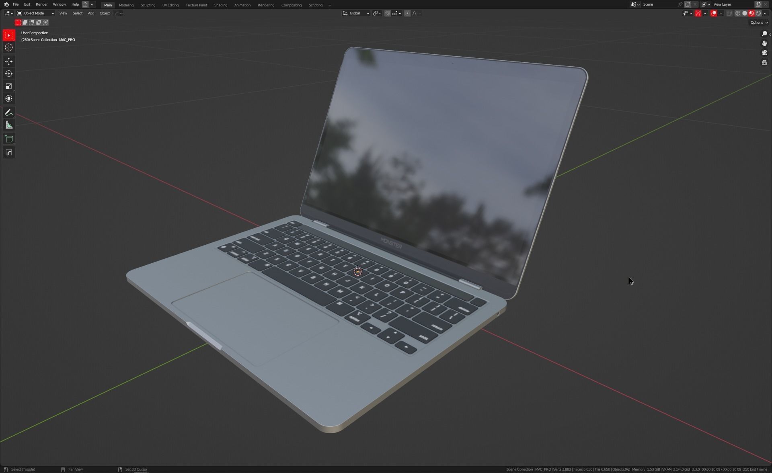Pin the scene with pin icon
This screenshot has width=772, height=473.
click(680, 4)
